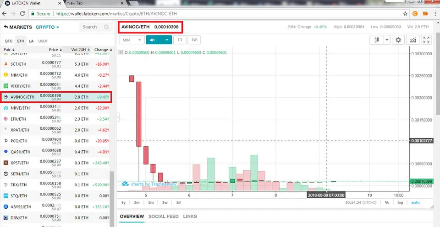Select the DIW/ETH pair row

[55, 218]
